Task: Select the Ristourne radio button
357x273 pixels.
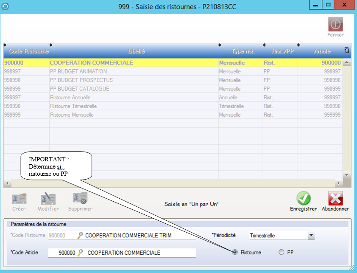Action: coord(235,252)
